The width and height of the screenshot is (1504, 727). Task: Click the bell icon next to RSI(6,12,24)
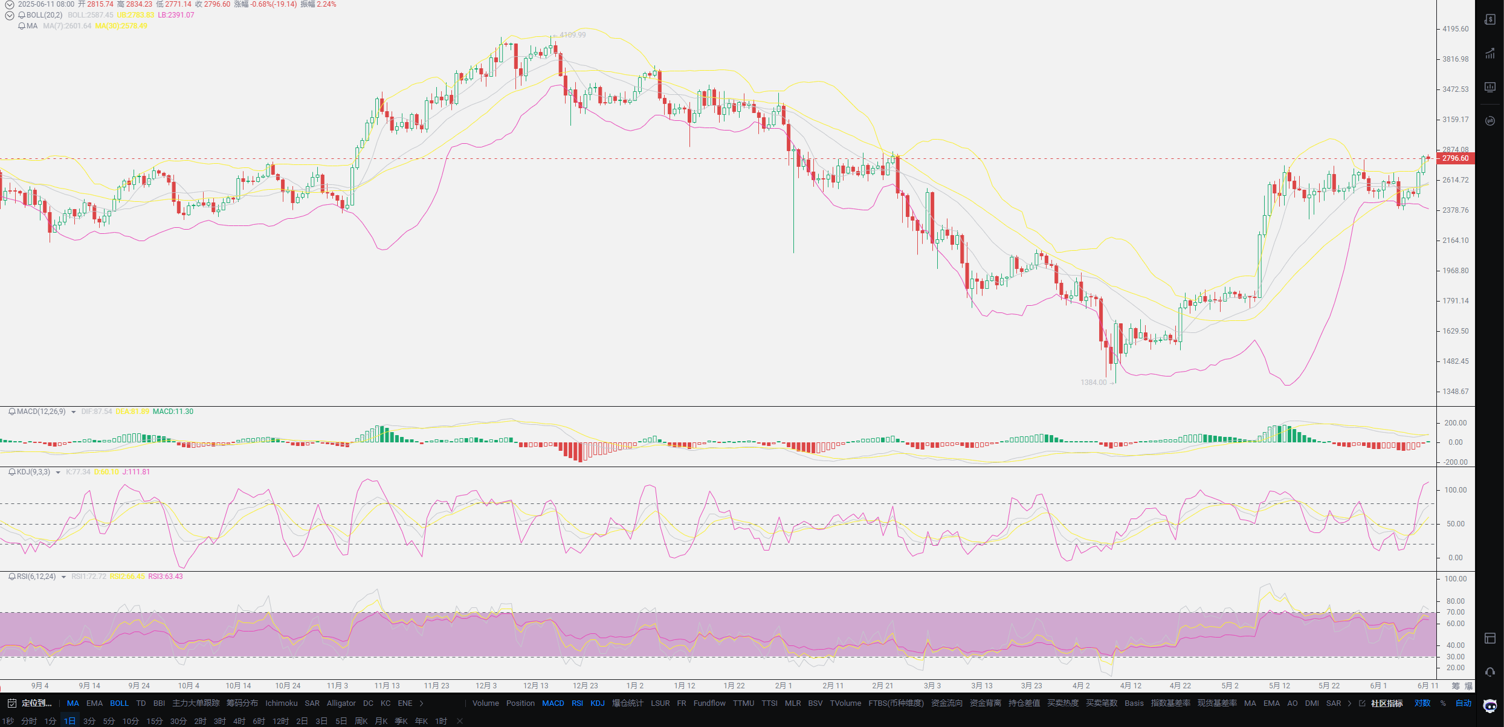tap(12, 577)
